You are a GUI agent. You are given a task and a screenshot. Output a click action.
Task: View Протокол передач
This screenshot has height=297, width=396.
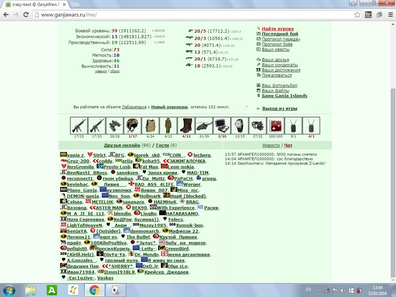(281, 39)
